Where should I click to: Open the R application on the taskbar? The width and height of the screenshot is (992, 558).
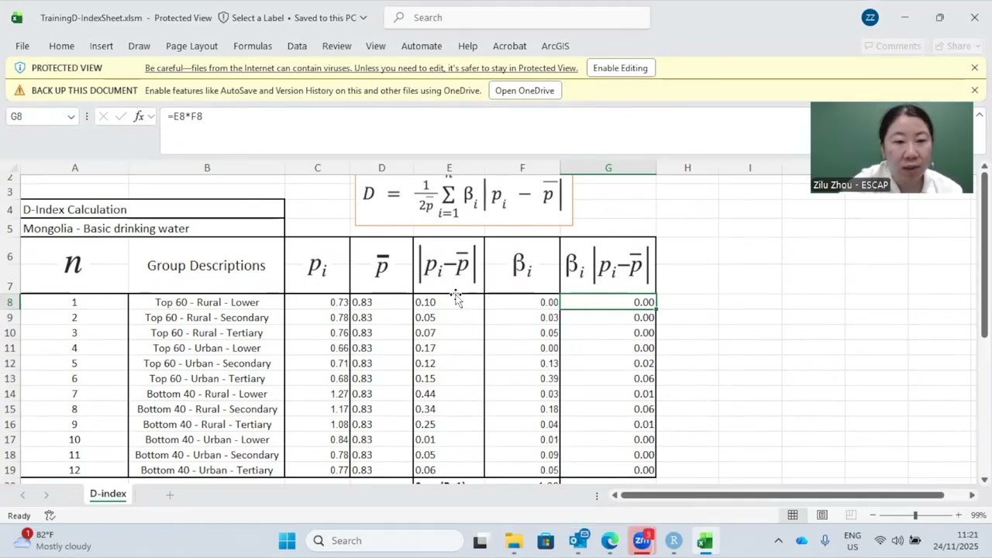pyautogui.click(x=673, y=541)
